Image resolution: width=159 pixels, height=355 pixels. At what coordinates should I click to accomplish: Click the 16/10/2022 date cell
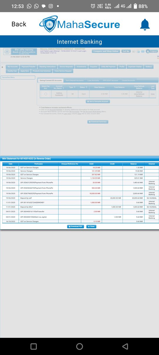click(11, 221)
